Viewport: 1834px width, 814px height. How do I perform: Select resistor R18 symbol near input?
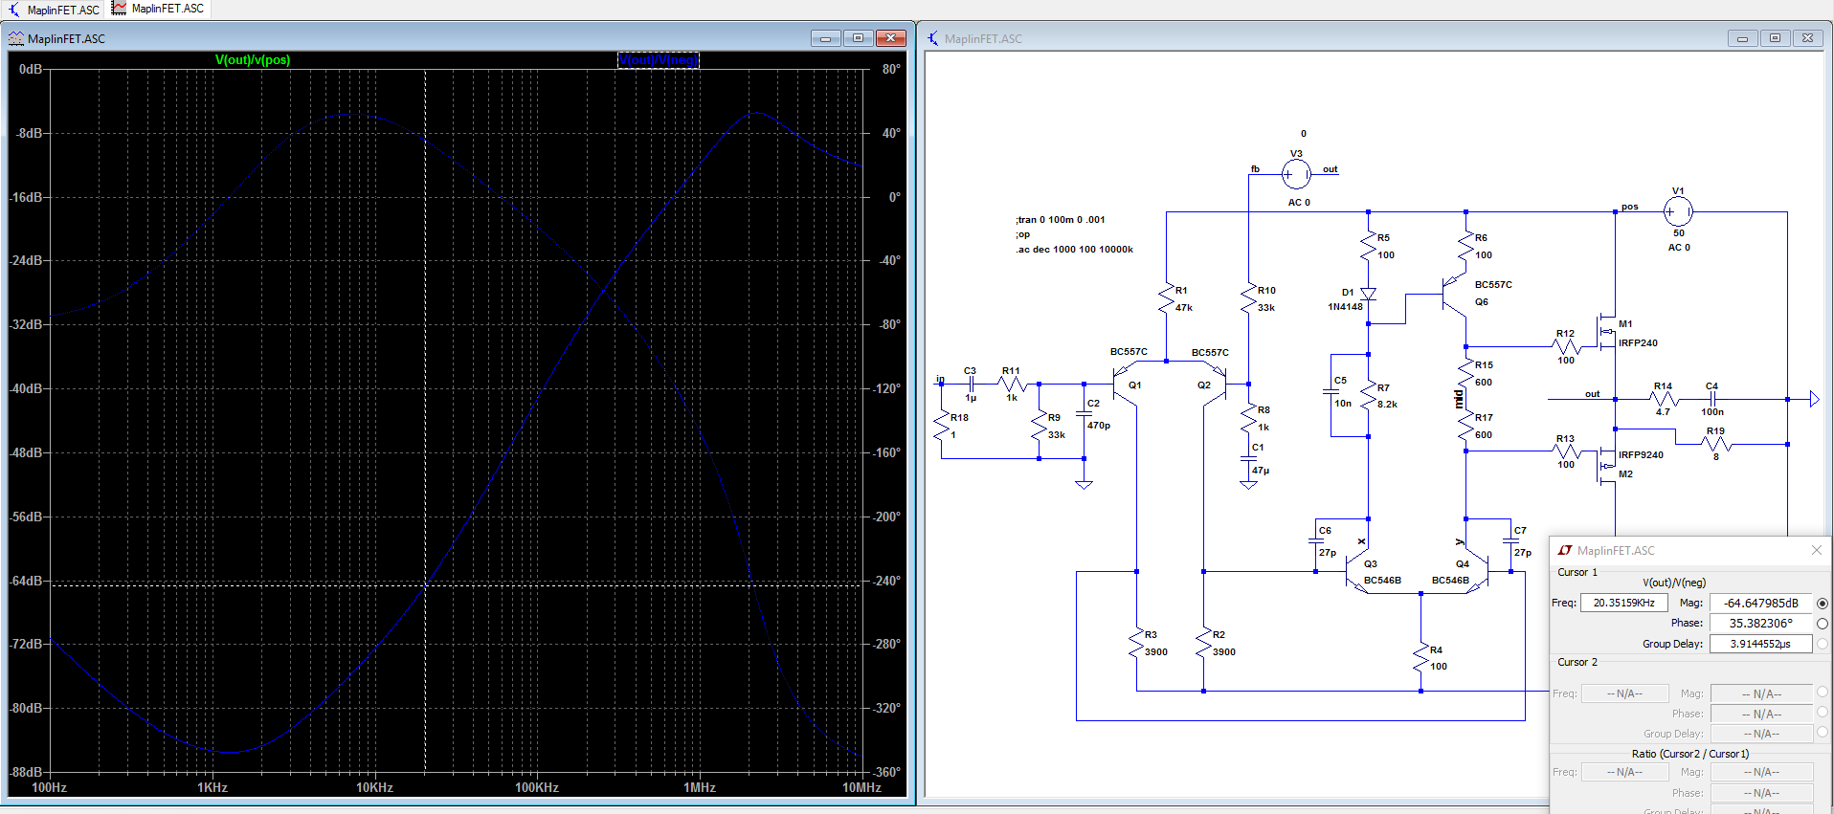click(x=942, y=425)
